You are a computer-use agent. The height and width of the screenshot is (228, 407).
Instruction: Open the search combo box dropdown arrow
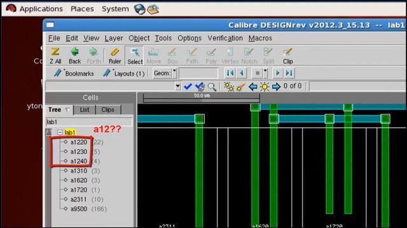[178, 86]
